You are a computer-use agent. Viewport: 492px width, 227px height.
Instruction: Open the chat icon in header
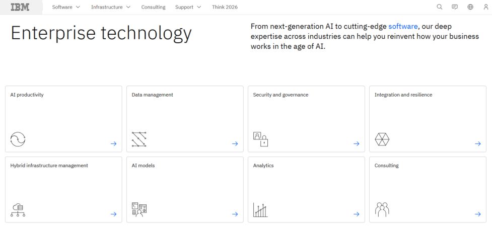tap(455, 7)
